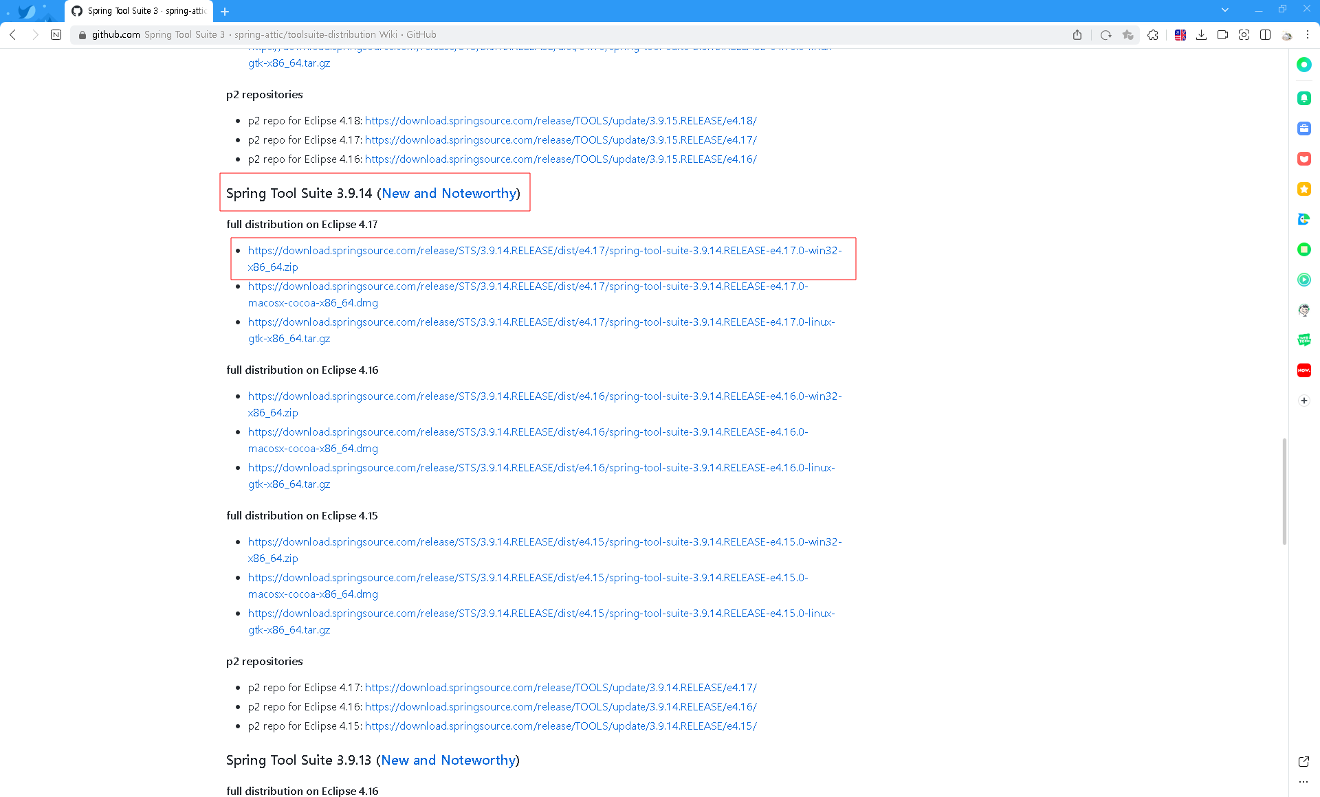Toggle the bookmark star for this page
Image resolution: width=1320 pixels, height=797 pixels.
click(x=1127, y=35)
